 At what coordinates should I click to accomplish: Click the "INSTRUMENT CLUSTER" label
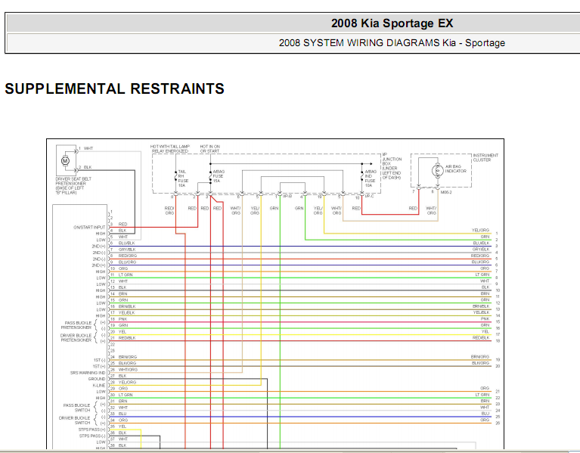pyautogui.click(x=485, y=157)
